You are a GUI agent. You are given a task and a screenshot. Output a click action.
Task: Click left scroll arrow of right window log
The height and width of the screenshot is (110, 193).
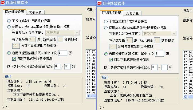(x=186, y=97)
